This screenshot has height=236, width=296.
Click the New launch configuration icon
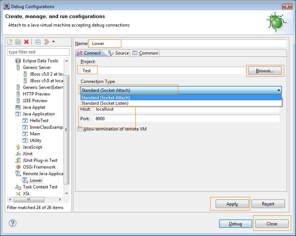10,42
